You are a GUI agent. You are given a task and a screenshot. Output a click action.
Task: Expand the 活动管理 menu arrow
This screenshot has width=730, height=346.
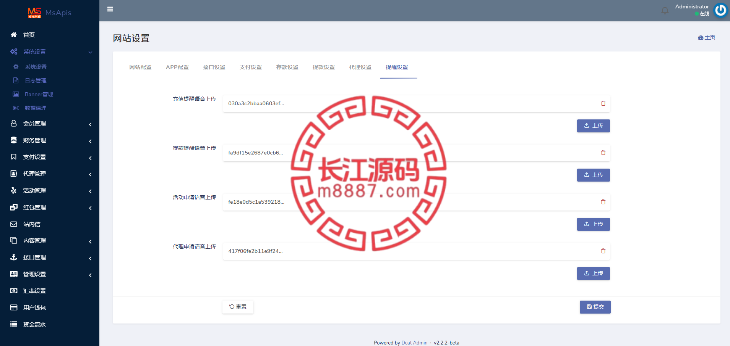tap(90, 192)
